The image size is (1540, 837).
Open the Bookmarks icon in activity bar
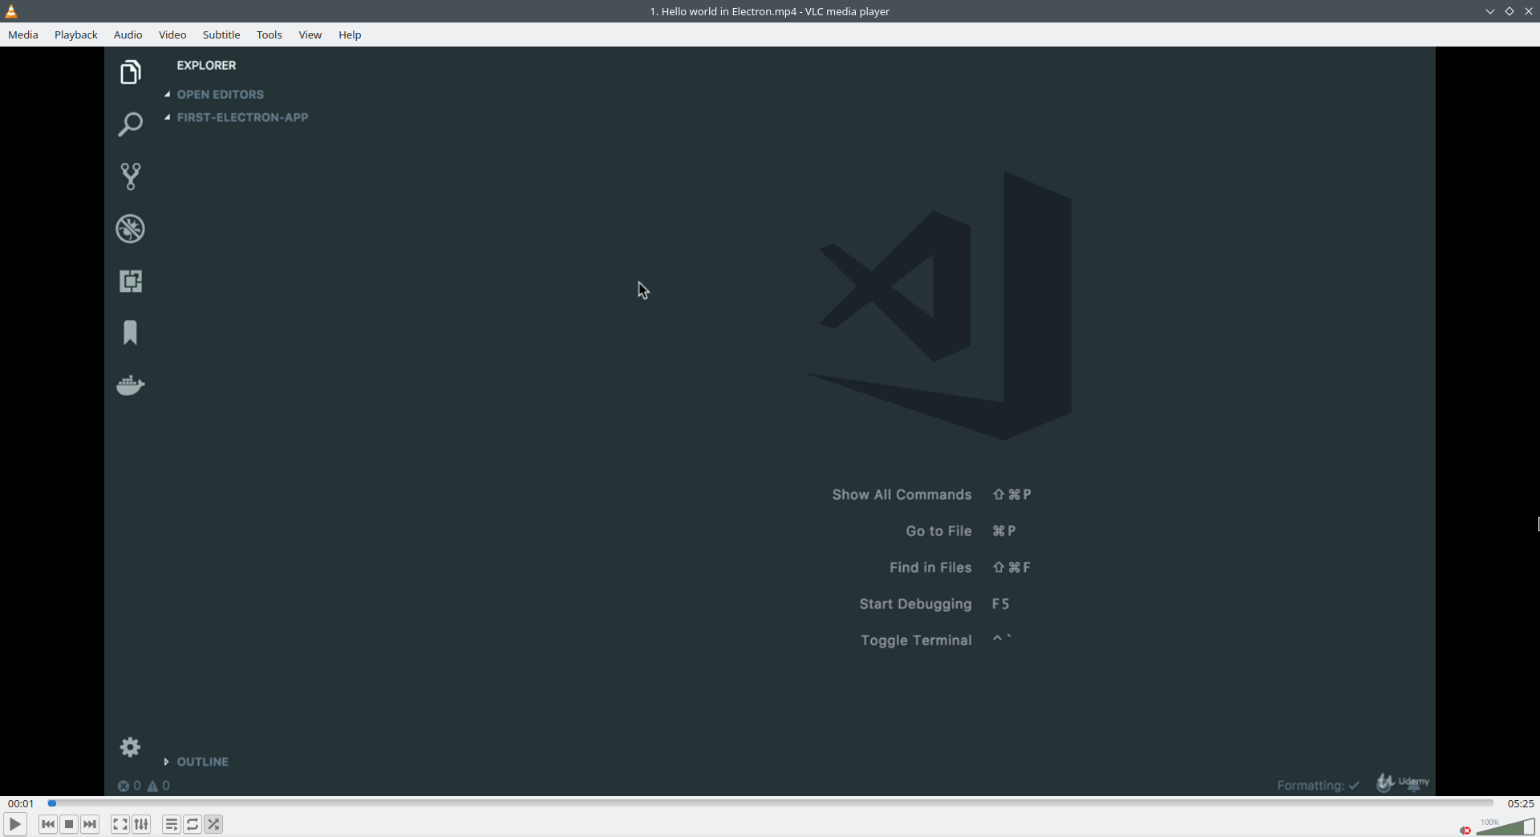[130, 333]
